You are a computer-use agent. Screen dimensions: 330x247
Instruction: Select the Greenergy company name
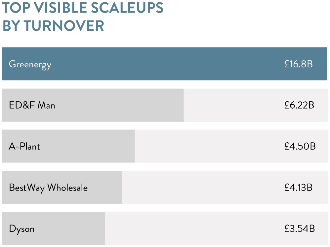pyautogui.click(x=30, y=64)
